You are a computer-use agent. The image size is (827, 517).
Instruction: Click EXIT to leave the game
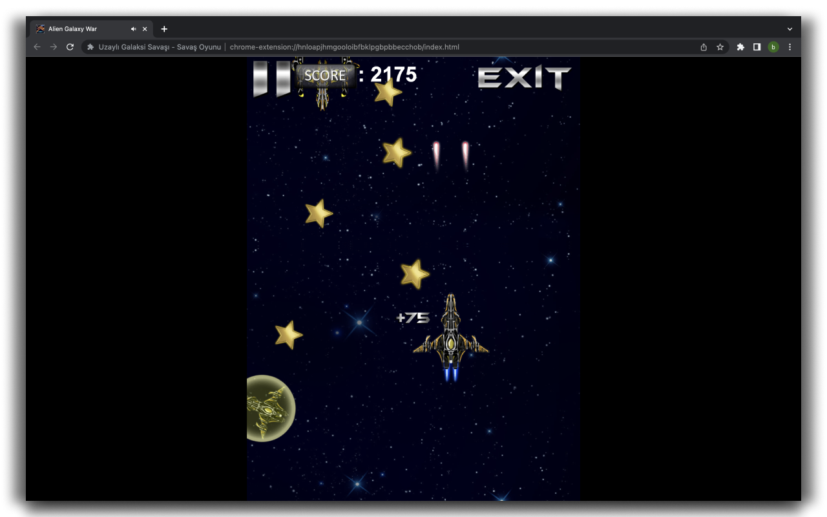pos(525,78)
